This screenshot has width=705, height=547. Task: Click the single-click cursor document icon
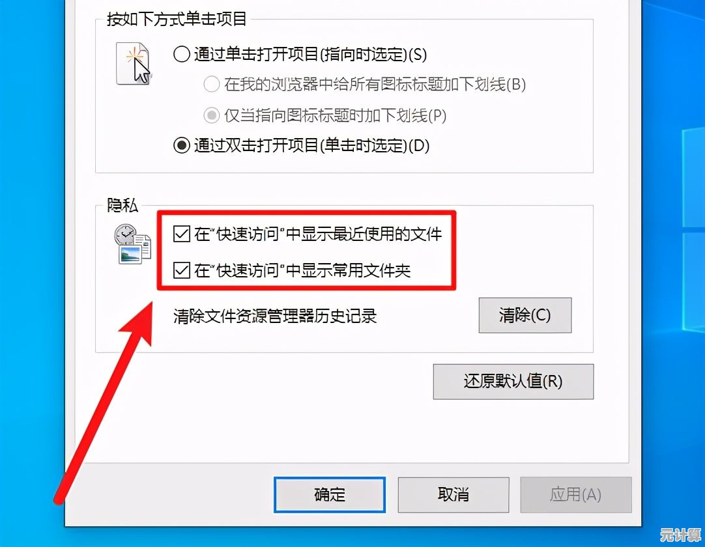click(134, 64)
